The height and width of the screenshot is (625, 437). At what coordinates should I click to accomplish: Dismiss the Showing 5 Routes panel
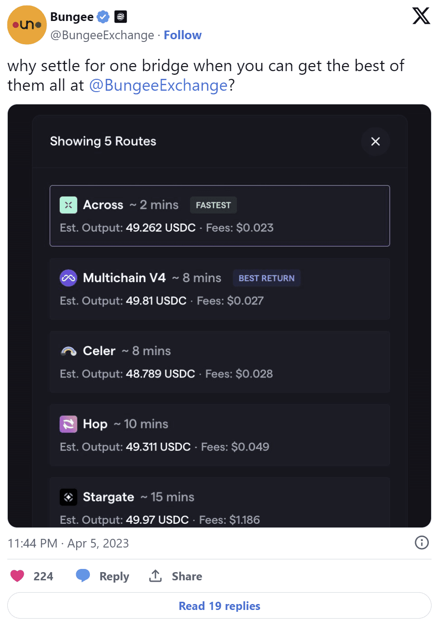375,141
